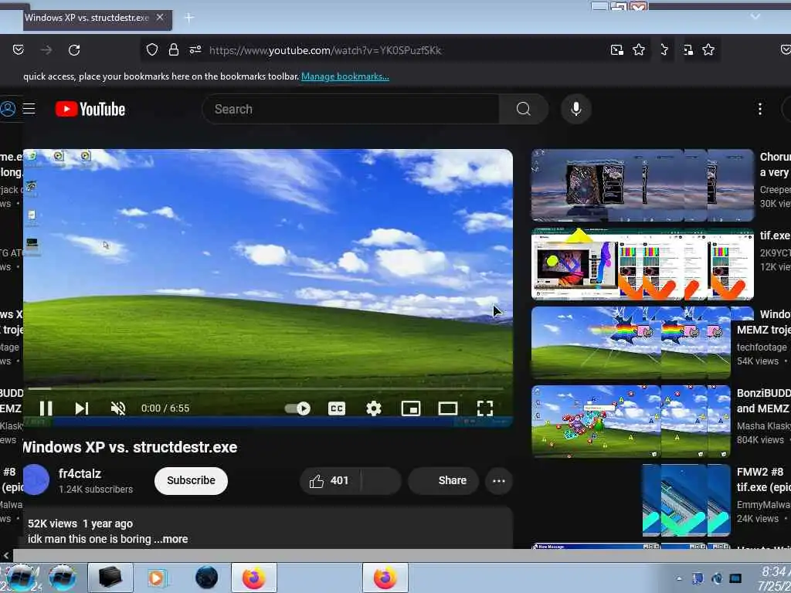Viewport: 791px width, 593px height.
Task: Open more actions ellipsis next to Share
Action: tap(499, 480)
